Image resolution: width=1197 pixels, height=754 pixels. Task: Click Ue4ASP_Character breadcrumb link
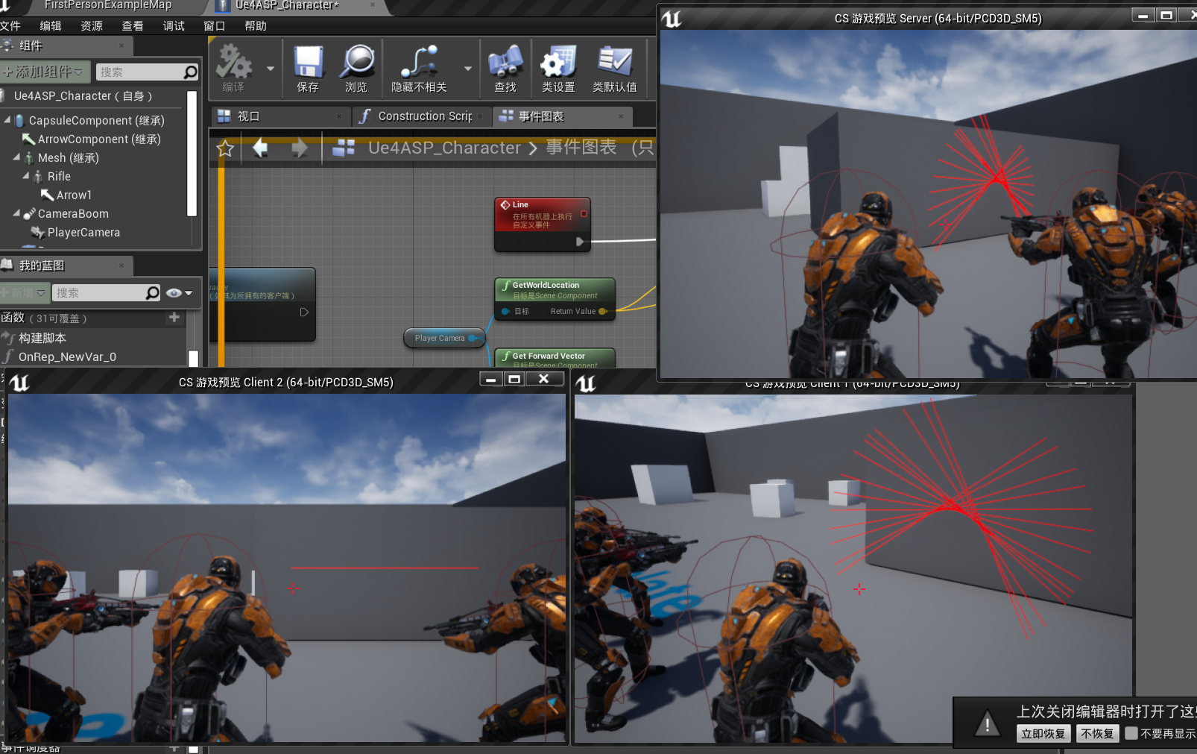[444, 148]
